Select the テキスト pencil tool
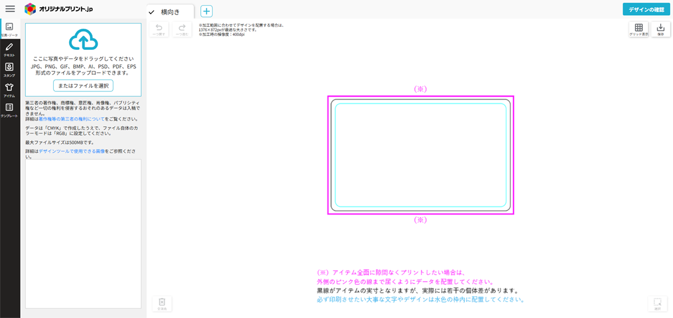 click(10, 49)
